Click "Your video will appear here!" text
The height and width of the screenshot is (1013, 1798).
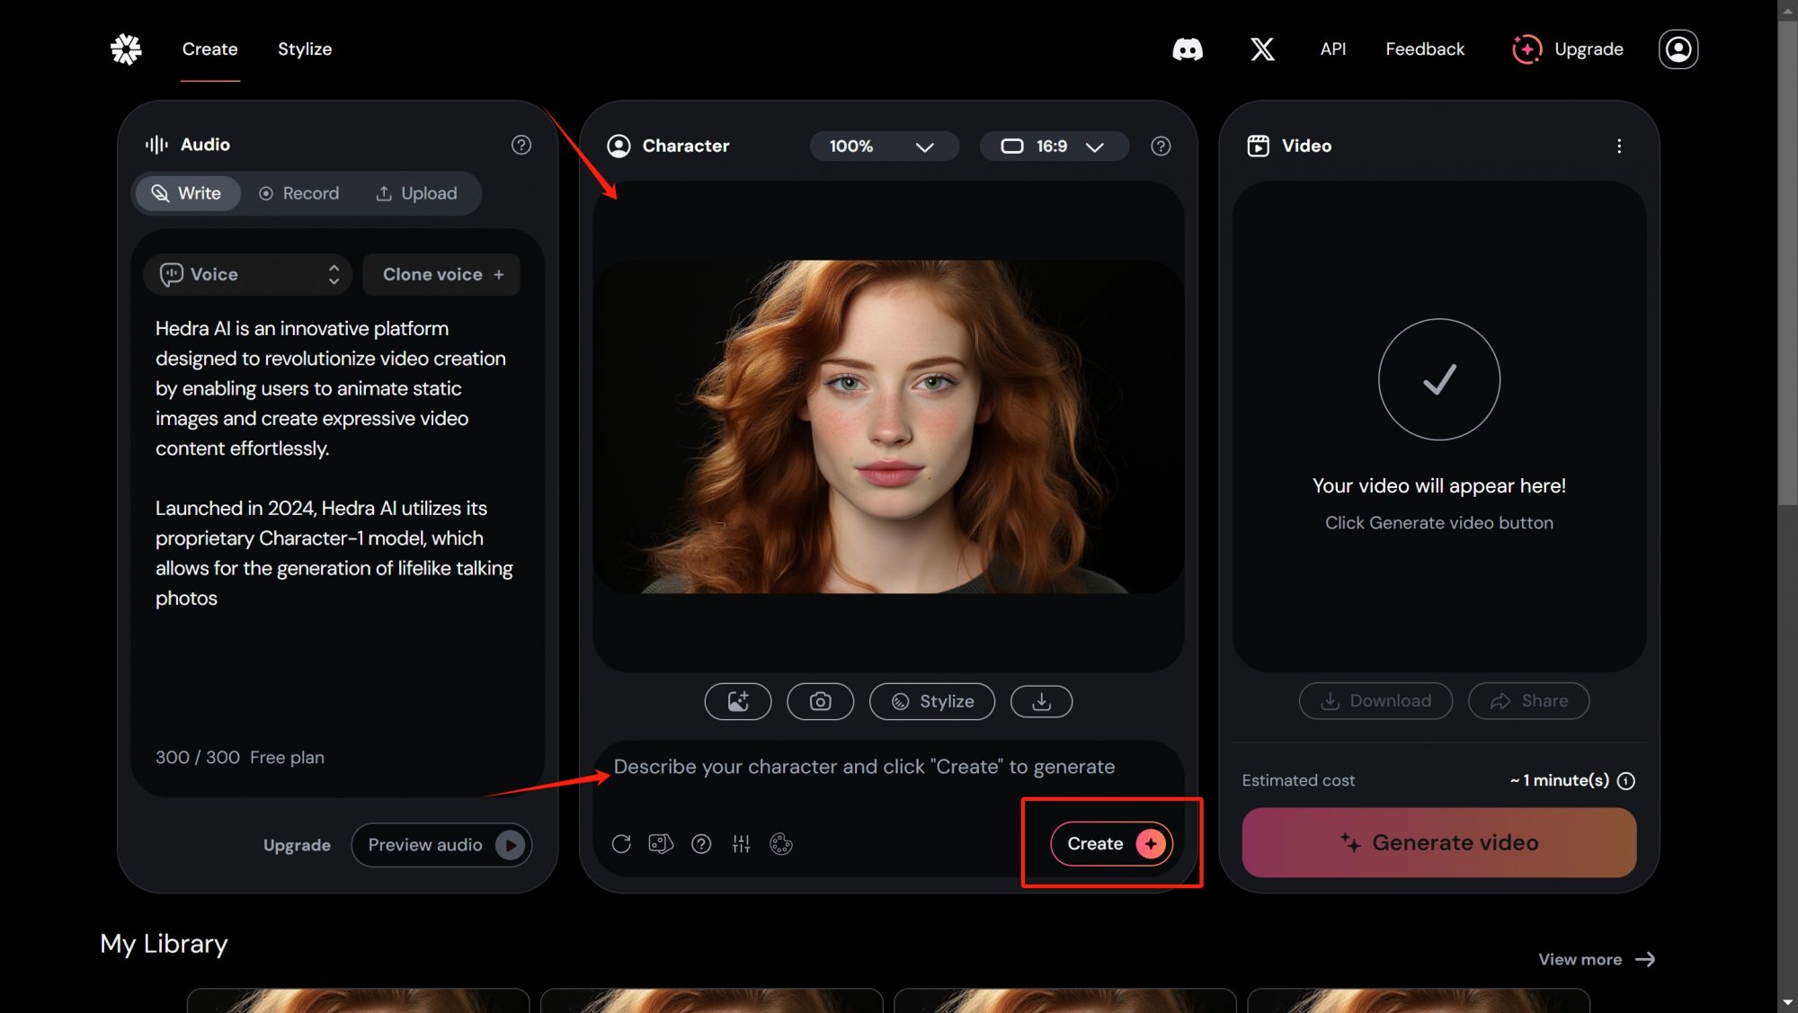(1438, 486)
